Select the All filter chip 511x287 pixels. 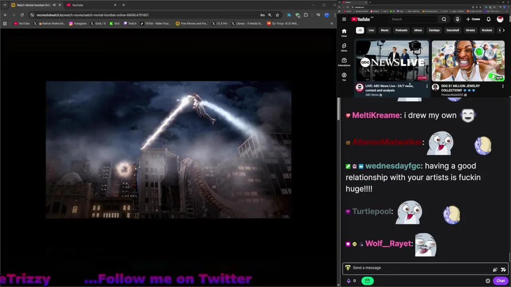click(x=360, y=30)
